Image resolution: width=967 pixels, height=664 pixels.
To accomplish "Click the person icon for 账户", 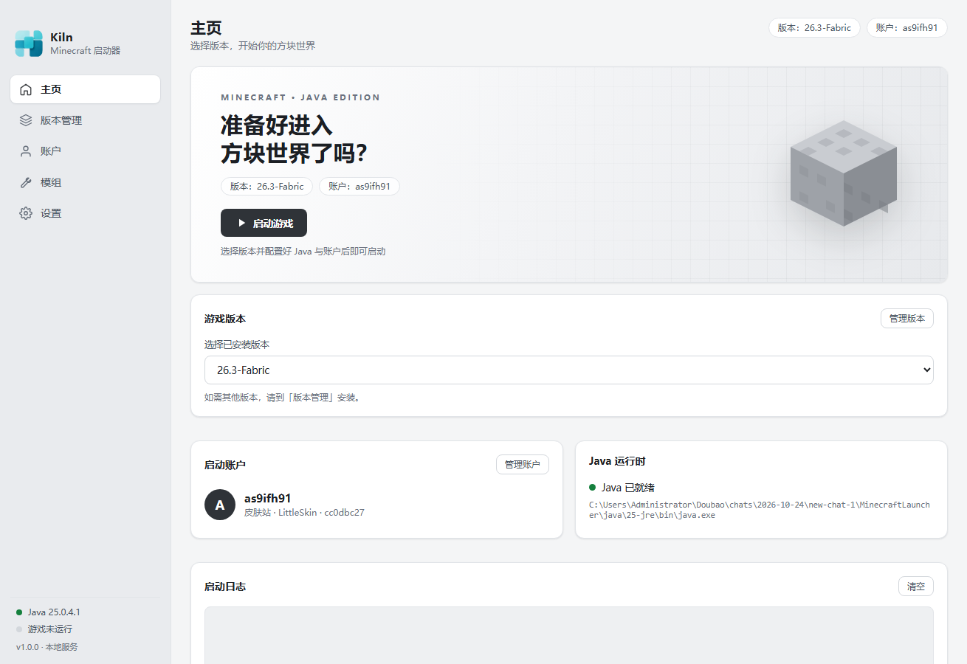I will [x=26, y=151].
